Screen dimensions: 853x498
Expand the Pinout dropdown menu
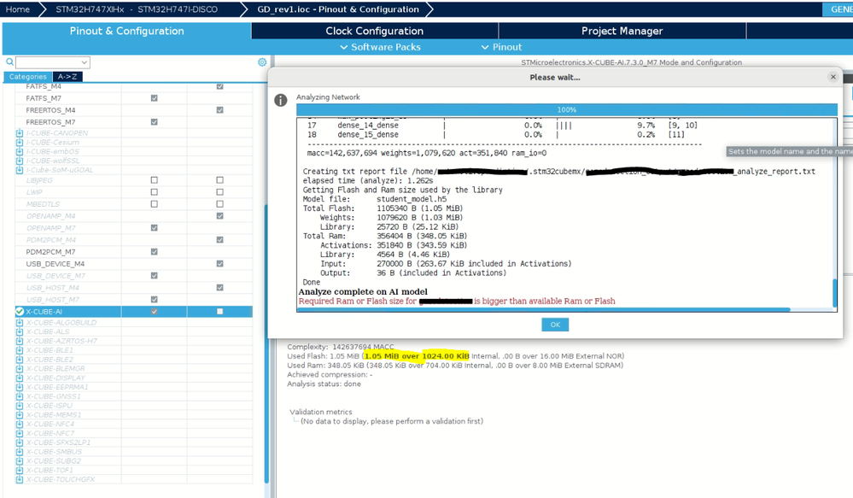tap(501, 47)
